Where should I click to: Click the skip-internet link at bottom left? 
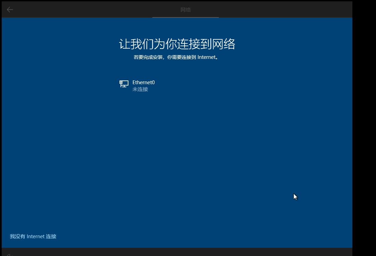pos(33,236)
